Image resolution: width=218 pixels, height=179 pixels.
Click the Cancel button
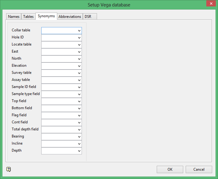[x=199, y=169]
